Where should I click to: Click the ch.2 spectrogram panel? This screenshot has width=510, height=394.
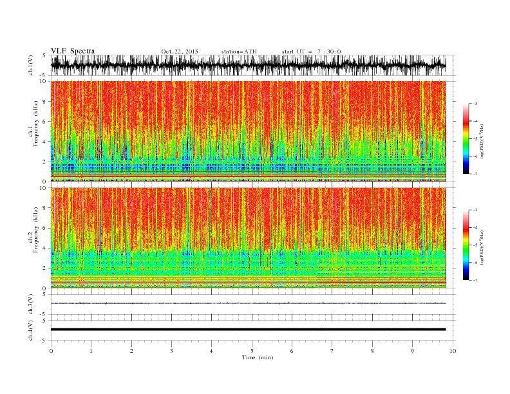pyautogui.click(x=248, y=238)
